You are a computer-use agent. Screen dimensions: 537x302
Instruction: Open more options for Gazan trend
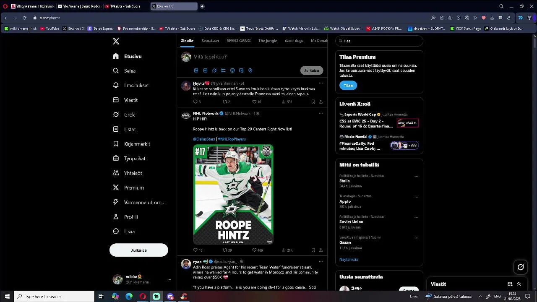coord(417,238)
